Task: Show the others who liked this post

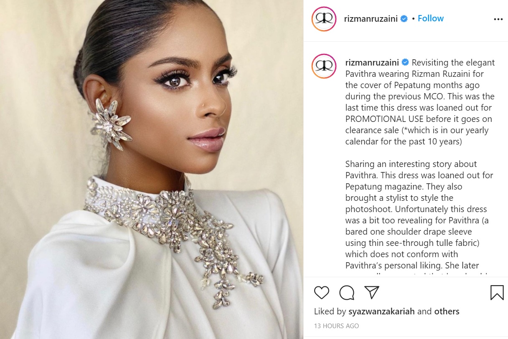Action: click(x=447, y=311)
